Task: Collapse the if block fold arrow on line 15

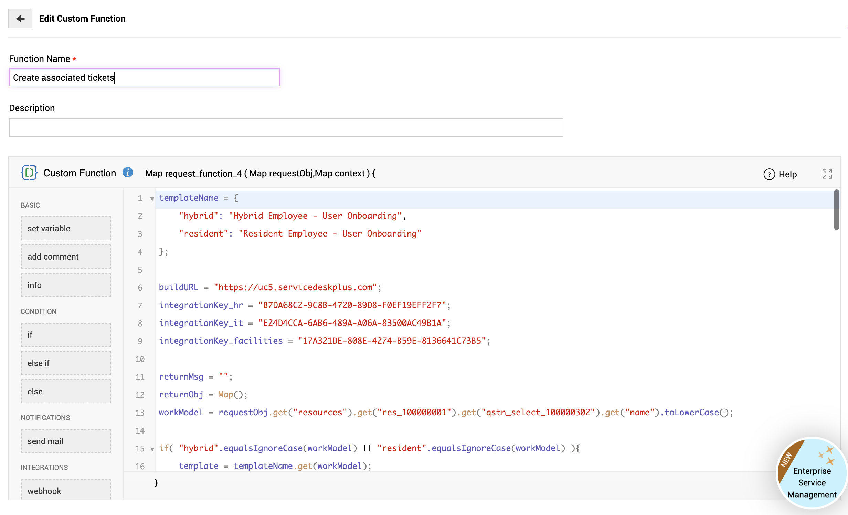Action: pos(152,449)
